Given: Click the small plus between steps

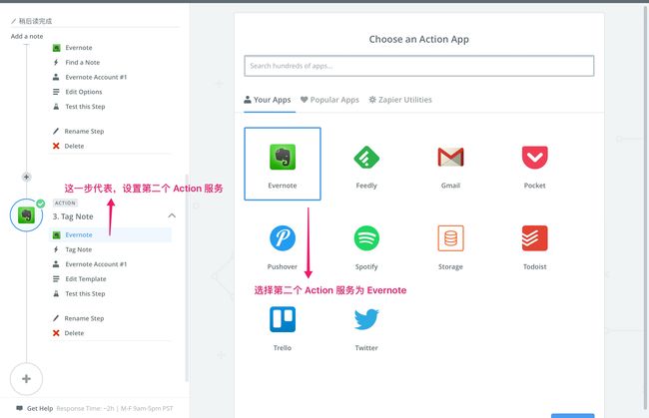Looking at the screenshot, I should 26,177.
